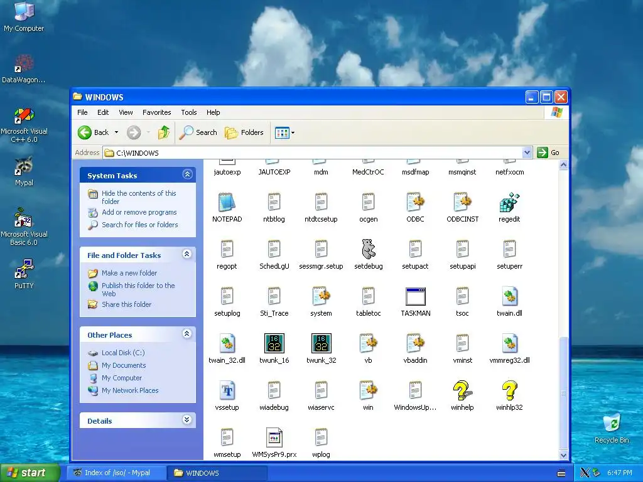Image resolution: width=643 pixels, height=482 pixels.
Task: Click the Forward navigation arrow
Action: tap(134, 132)
